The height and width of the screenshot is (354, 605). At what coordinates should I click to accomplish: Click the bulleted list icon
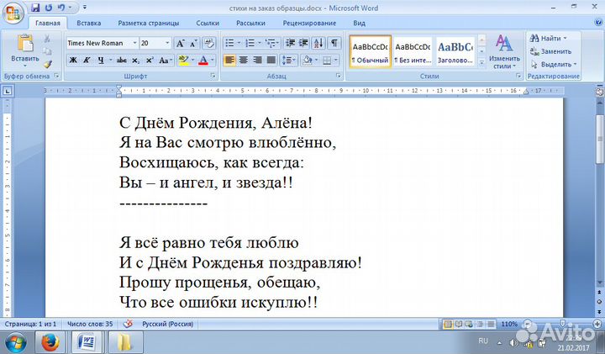pyautogui.click(x=230, y=43)
